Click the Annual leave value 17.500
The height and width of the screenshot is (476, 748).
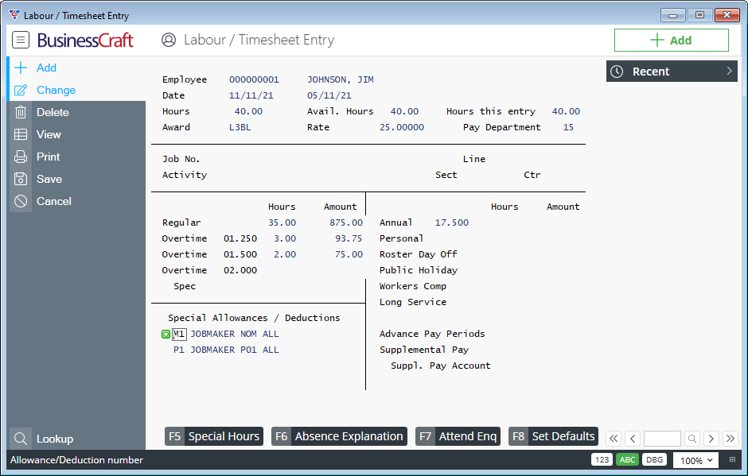click(x=452, y=223)
